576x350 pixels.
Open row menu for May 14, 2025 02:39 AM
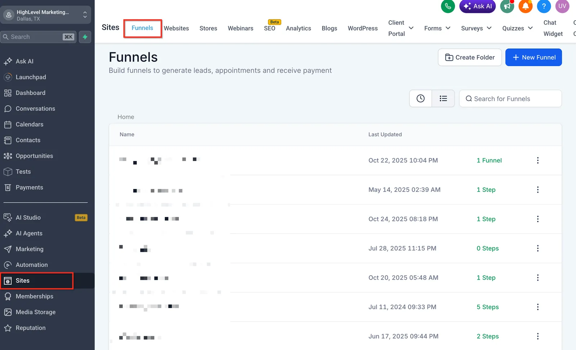click(x=538, y=190)
